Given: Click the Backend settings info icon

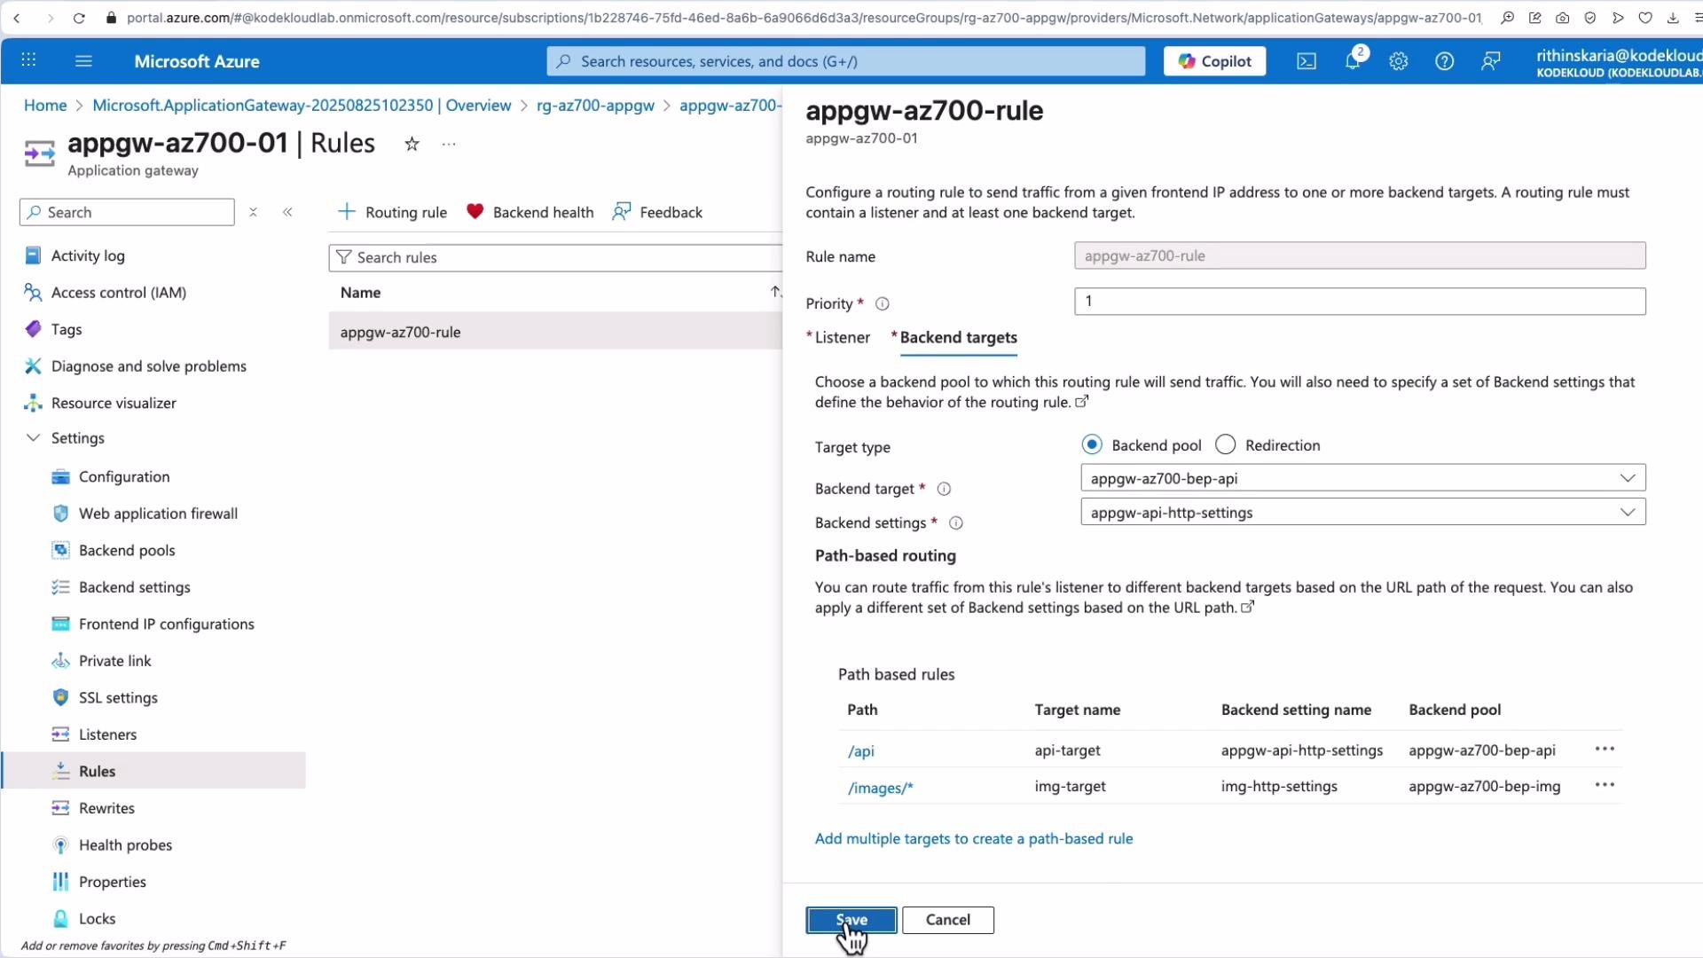Looking at the screenshot, I should (x=956, y=523).
